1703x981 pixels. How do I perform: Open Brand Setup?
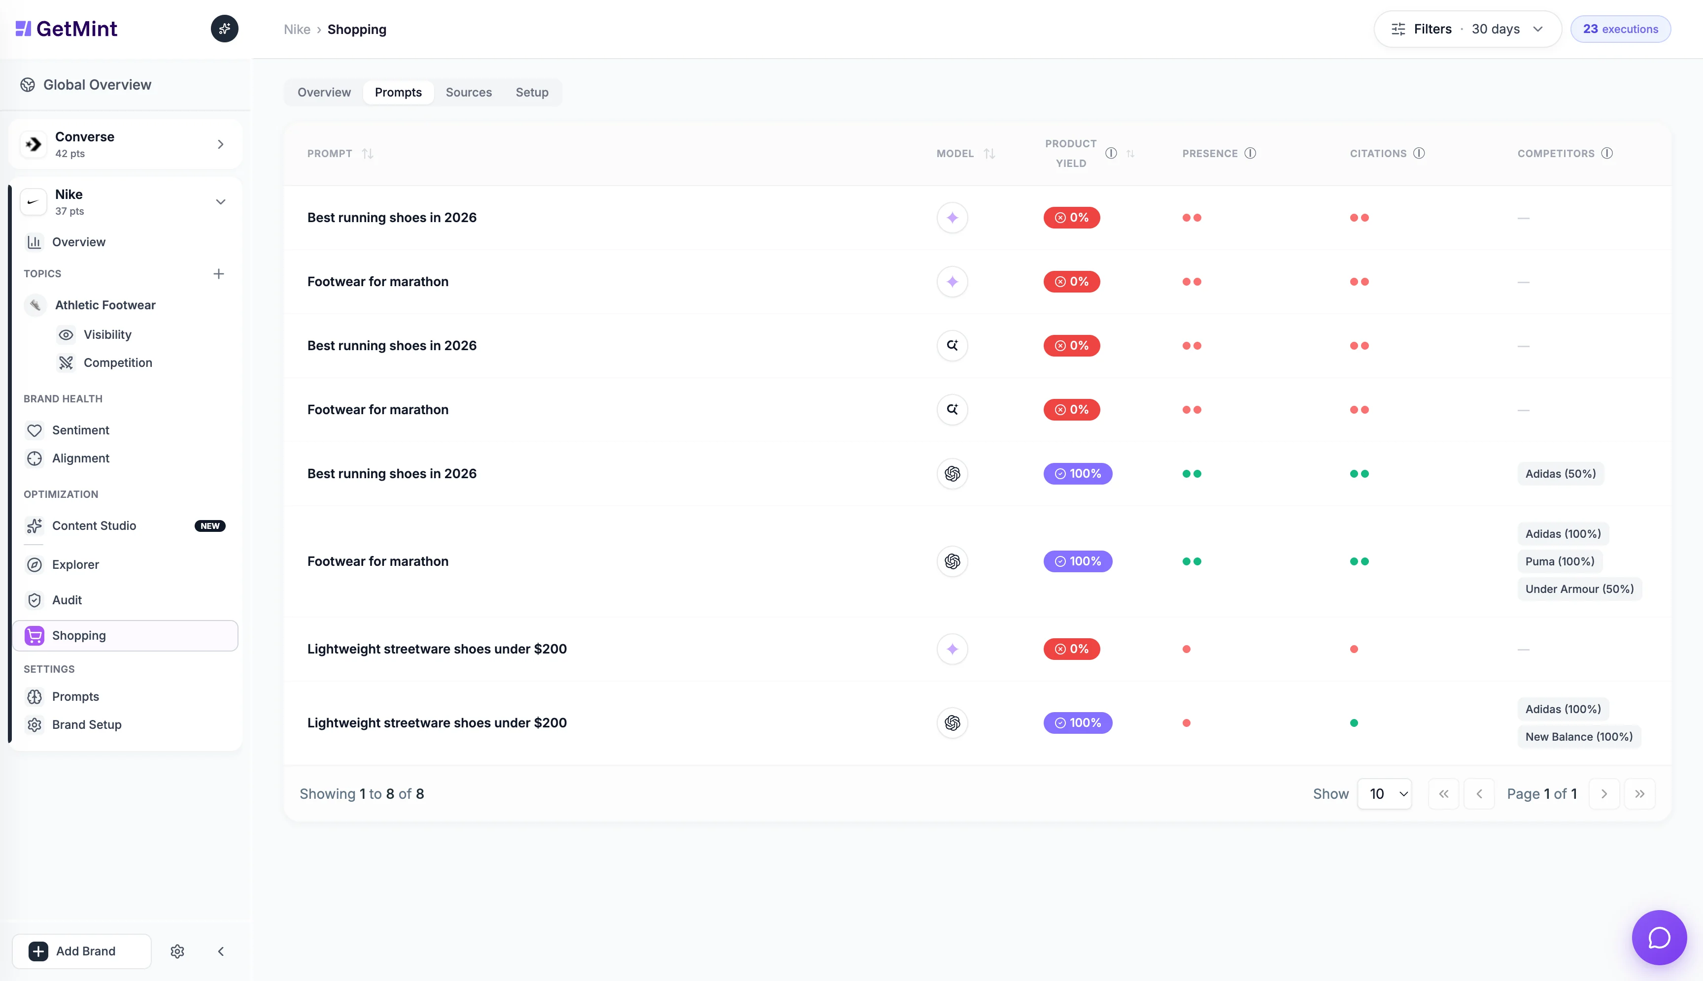coord(87,725)
